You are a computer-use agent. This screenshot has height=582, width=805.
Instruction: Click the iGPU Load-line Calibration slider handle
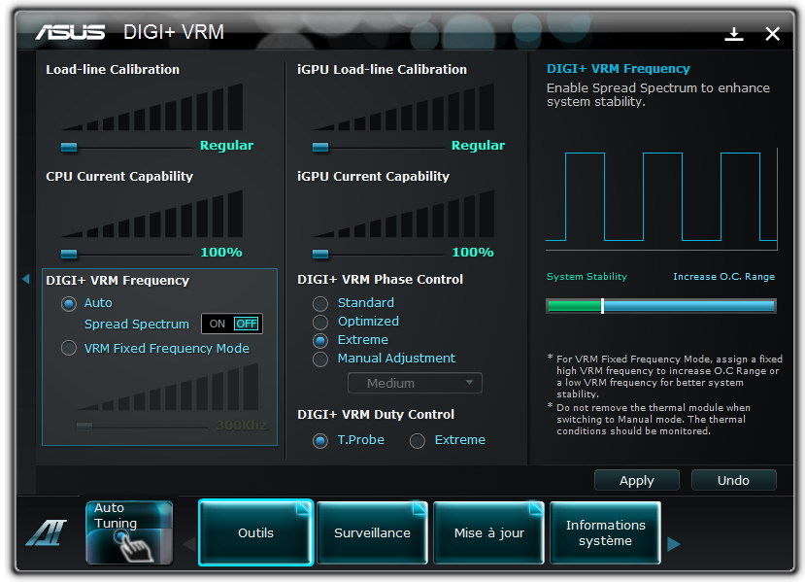tap(320, 148)
